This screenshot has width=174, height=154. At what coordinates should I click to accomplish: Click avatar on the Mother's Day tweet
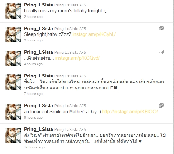13,112
